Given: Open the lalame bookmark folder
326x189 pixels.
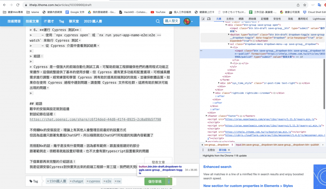Looking at the screenshot, I should coord(33,12).
